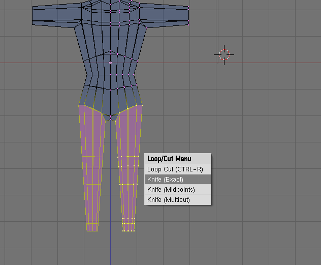The height and width of the screenshot is (265, 321).
Task: Select Knife (Midpoints) option
Action: tap(178, 189)
